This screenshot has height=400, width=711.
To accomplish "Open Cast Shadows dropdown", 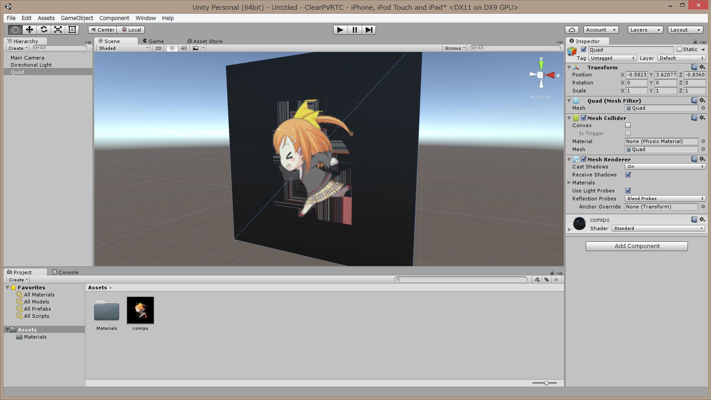I will 665,167.
